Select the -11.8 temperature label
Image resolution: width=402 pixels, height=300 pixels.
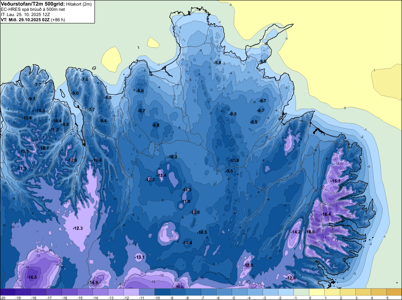186,201
